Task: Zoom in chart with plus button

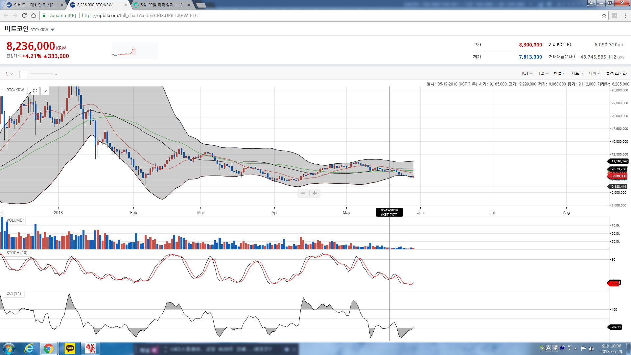Action: pos(315,193)
